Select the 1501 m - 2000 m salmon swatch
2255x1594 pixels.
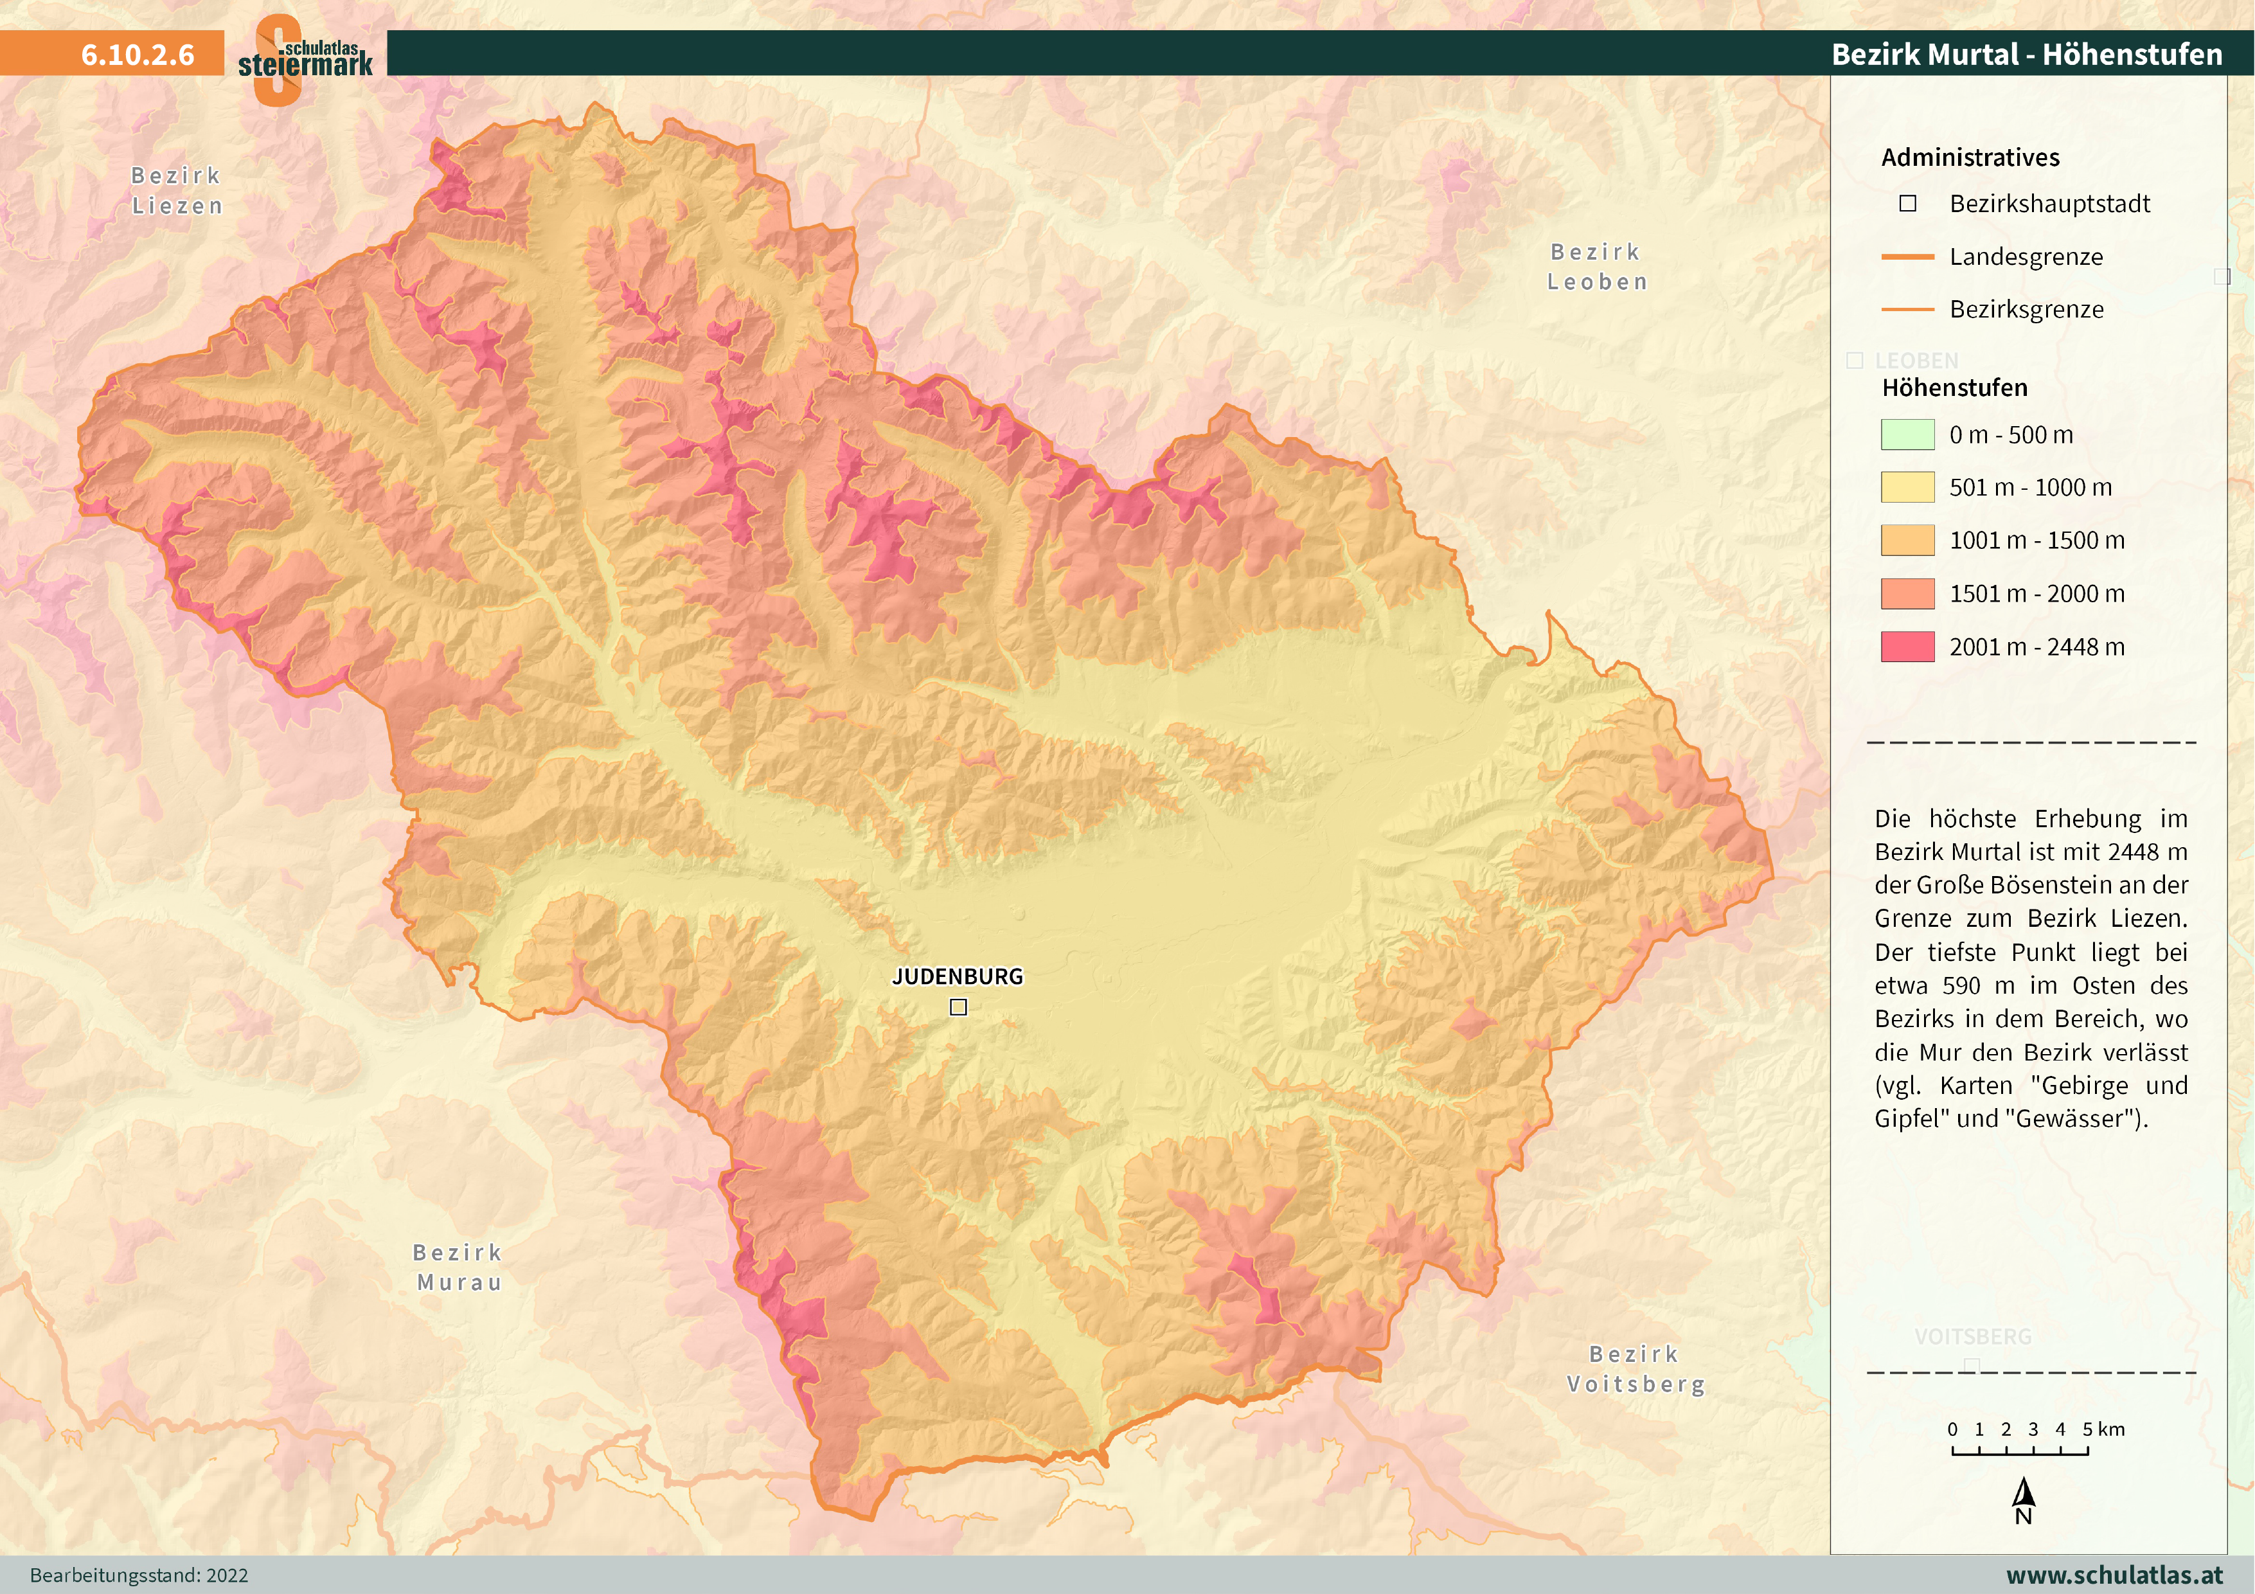[1907, 593]
